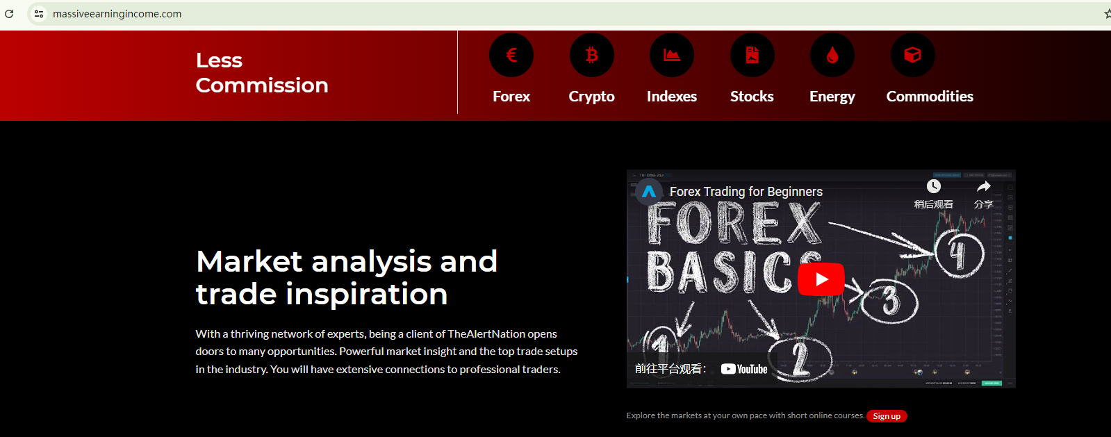Click the Energy droplet icon
The image size is (1111, 437).
tap(832, 55)
